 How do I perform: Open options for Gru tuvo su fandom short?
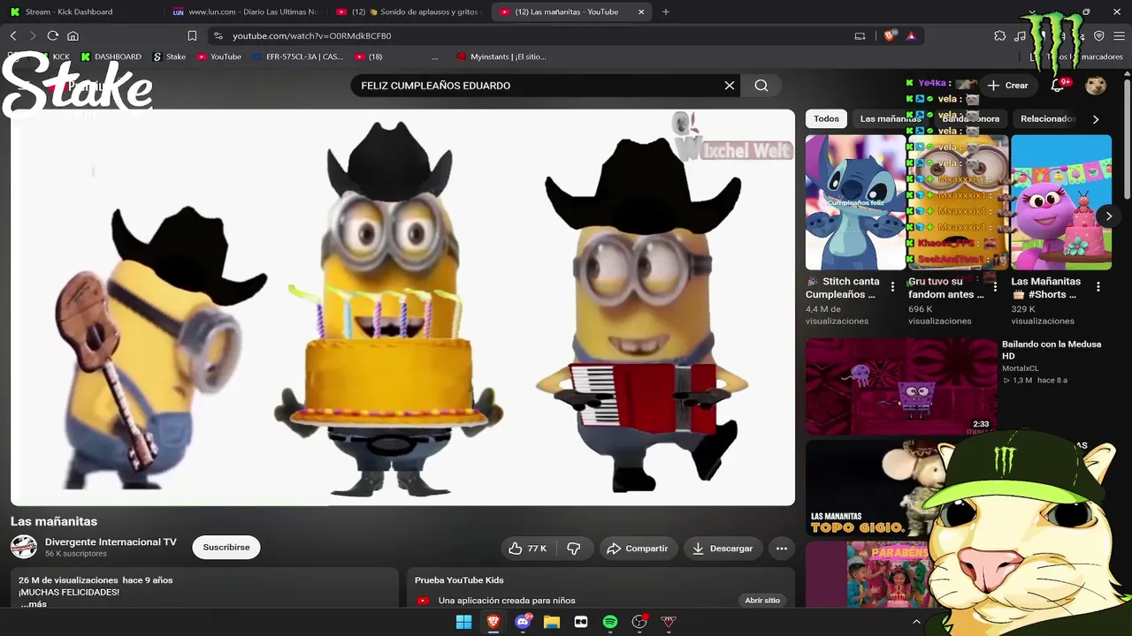[x=995, y=287]
